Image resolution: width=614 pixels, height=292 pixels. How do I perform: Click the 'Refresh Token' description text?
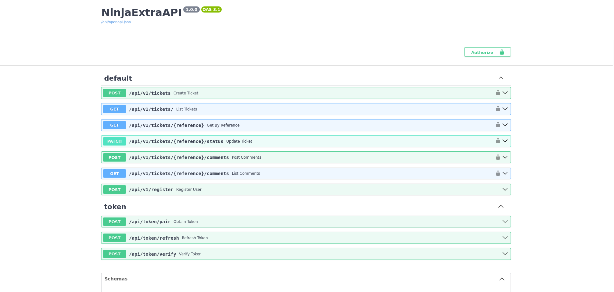195,238
